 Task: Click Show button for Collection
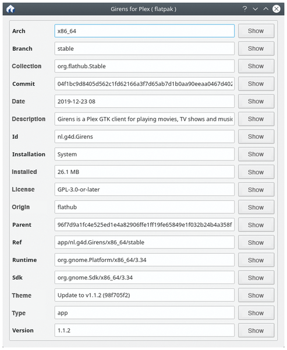click(256, 66)
